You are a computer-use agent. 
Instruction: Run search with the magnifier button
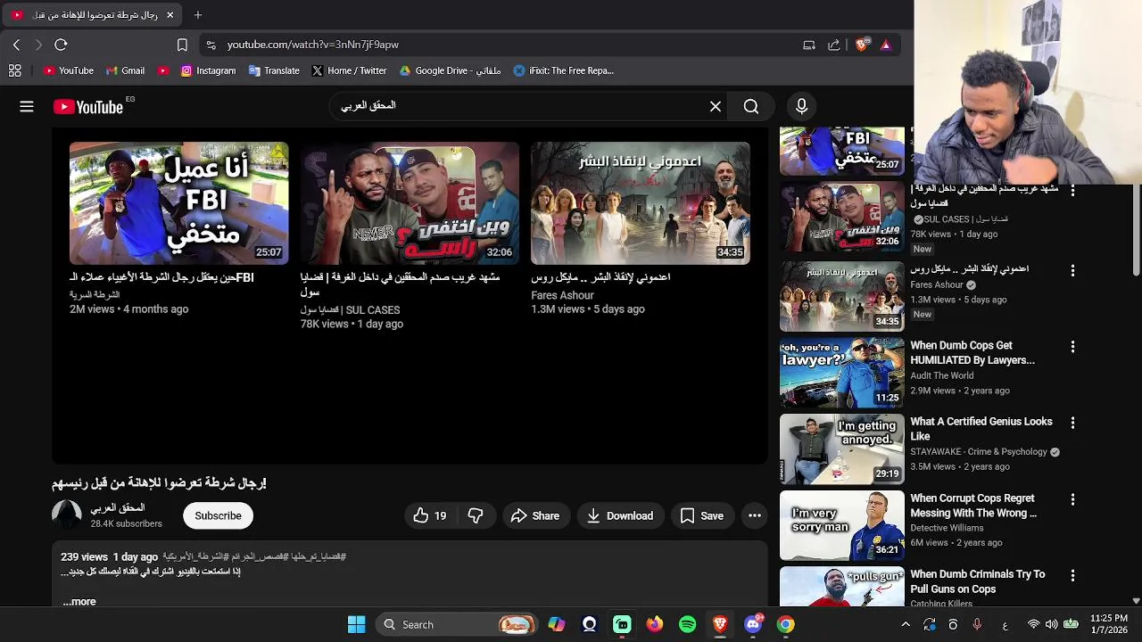tap(751, 107)
